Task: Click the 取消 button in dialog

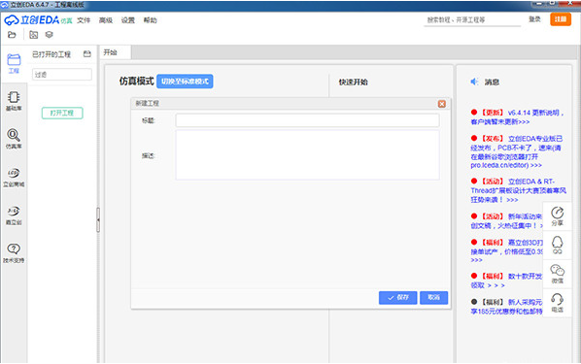Action: (434, 298)
